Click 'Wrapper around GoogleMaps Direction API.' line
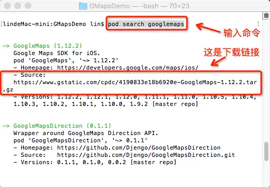Image resolution: width=270 pixels, height=187 pixels. coord(86,133)
